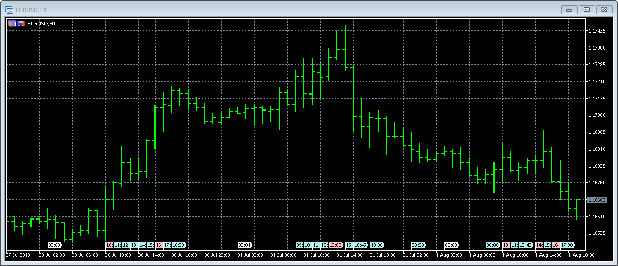Click the 1.16910 price axis label
The height and width of the screenshot is (266, 618).
click(x=596, y=149)
